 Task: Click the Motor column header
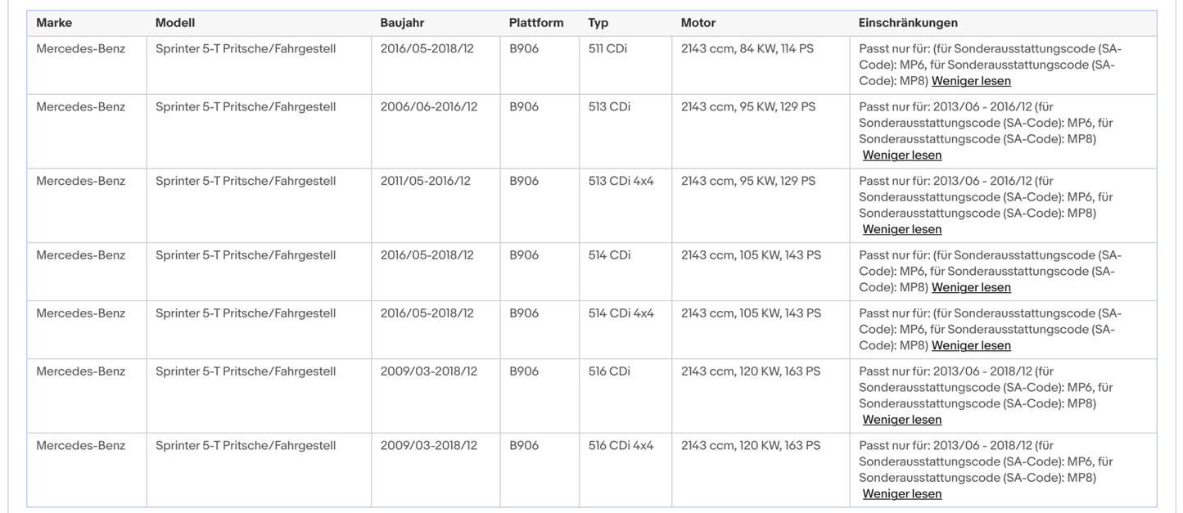(698, 23)
